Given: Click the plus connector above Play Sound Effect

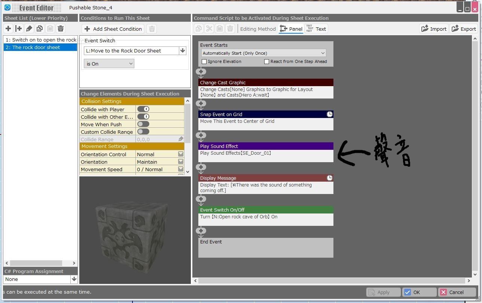Looking at the screenshot, I should tap(201, 135).
